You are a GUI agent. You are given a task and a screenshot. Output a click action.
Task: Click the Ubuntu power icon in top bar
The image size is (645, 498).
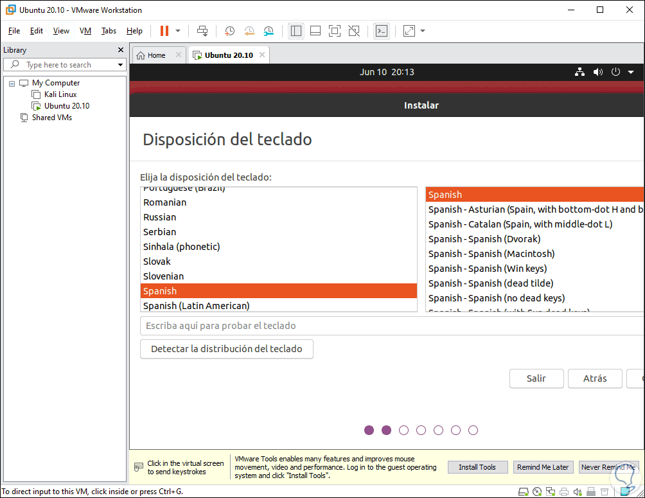(615, 72)
